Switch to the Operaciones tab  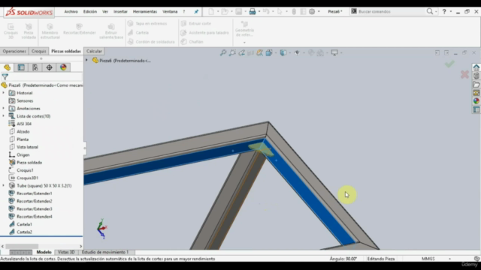point(14,51)
